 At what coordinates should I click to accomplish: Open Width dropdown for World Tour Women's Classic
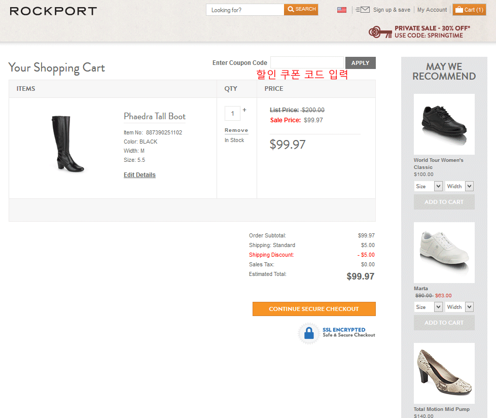click(459, 186)
